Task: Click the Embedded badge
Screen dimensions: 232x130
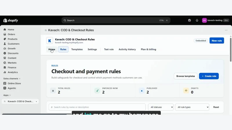Action: [201, 40]
